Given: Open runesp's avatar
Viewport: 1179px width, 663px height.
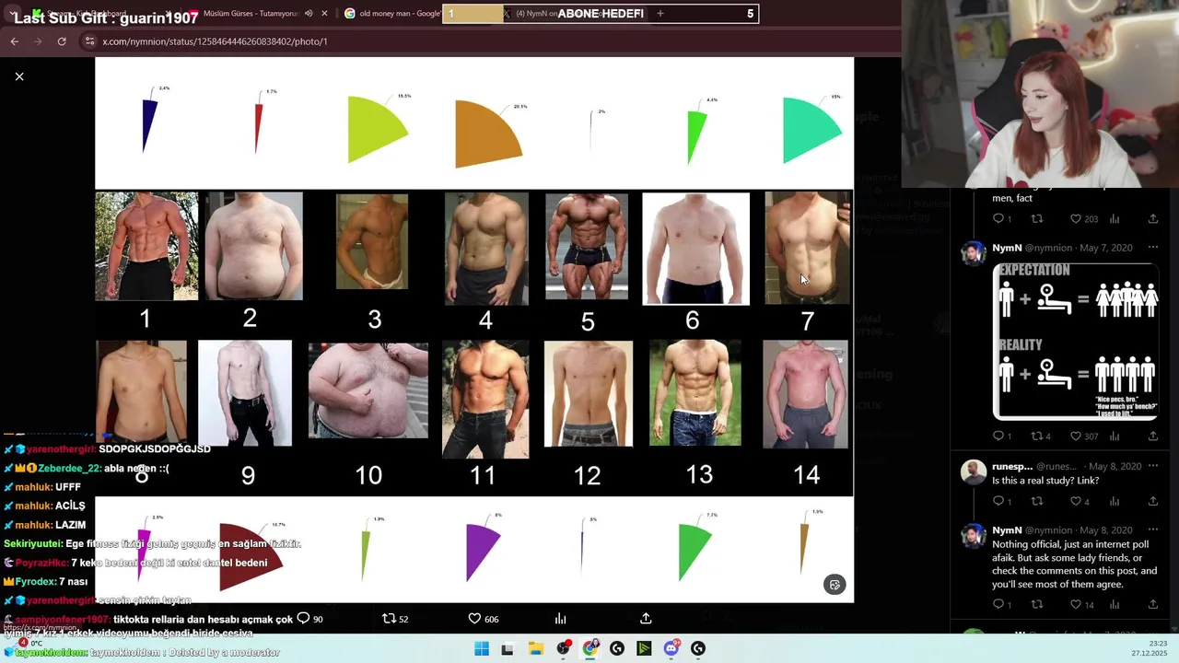Looking at the screenshot, I should pos(974,472).
